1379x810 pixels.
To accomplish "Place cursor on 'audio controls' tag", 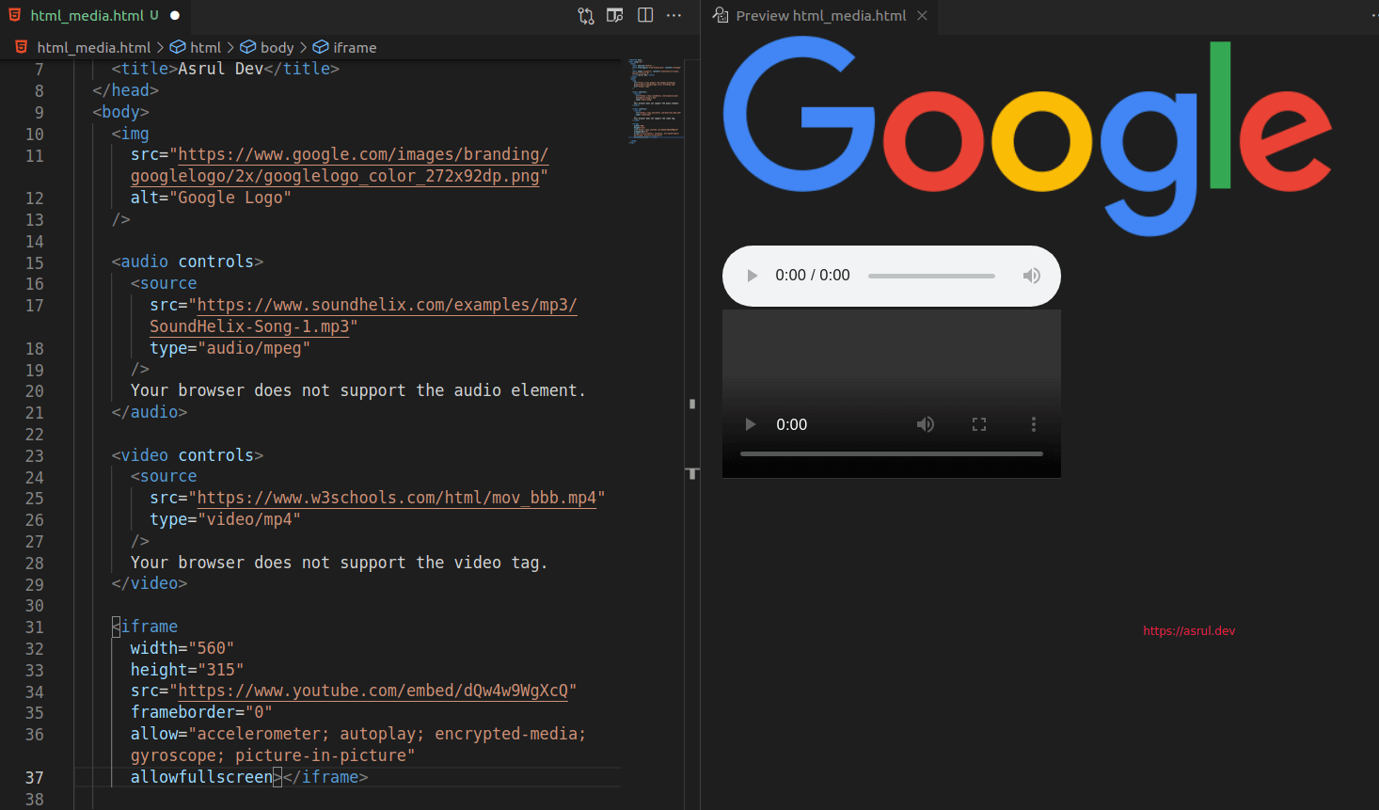I will (187, 262).
